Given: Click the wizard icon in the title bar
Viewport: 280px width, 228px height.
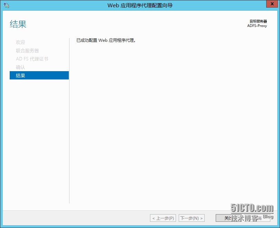Looking at the screenshot, I should (x=6, y=5).
